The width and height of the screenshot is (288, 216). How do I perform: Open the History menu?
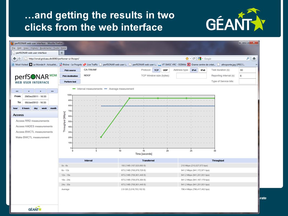[34, 48]
